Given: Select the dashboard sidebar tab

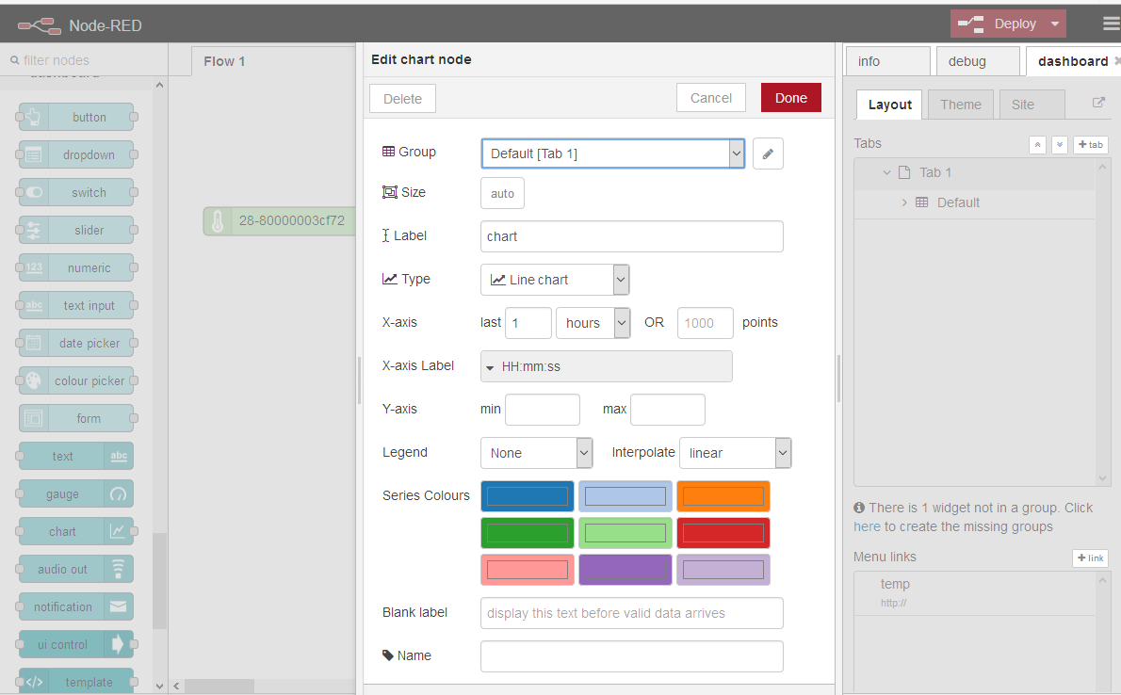Looking at the screenshot, I should pos(1073,61).
